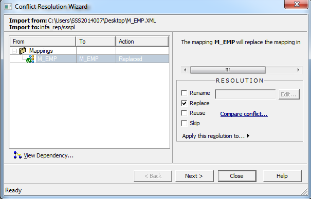Click the horizontal scrollbar left arrow
Screen dimensions: 311x199
pos(185,70)
